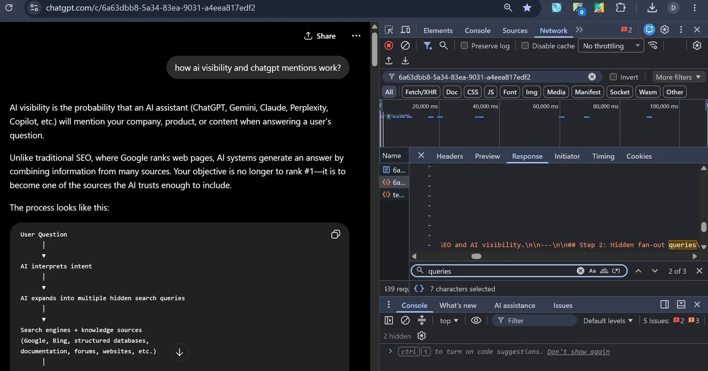
Task: Clear the queries search field
Action: [581, 271]
